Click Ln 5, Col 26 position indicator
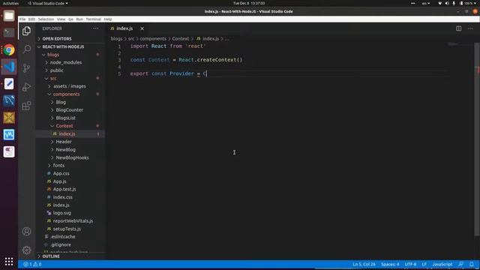 tap(364, 264)
